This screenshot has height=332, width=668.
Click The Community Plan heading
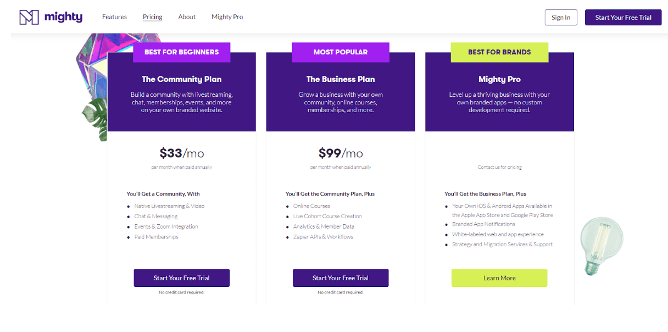pos(181,79)
